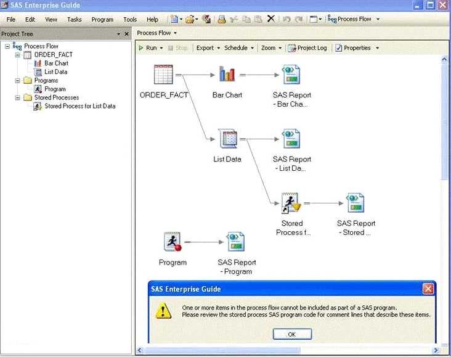Screen dimensions: 451x357
Task: Click the ORDER_FACT data table node icon
Action: [163, 75]
